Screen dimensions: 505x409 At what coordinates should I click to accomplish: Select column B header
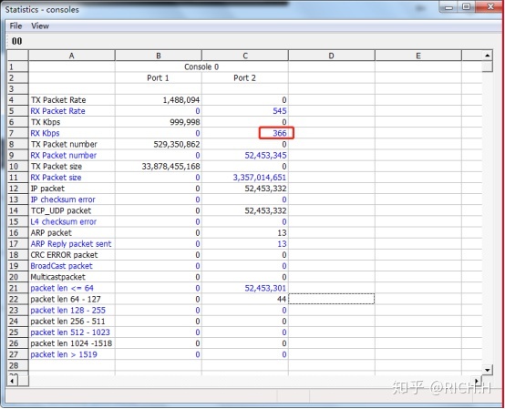(x=158, y=56)
